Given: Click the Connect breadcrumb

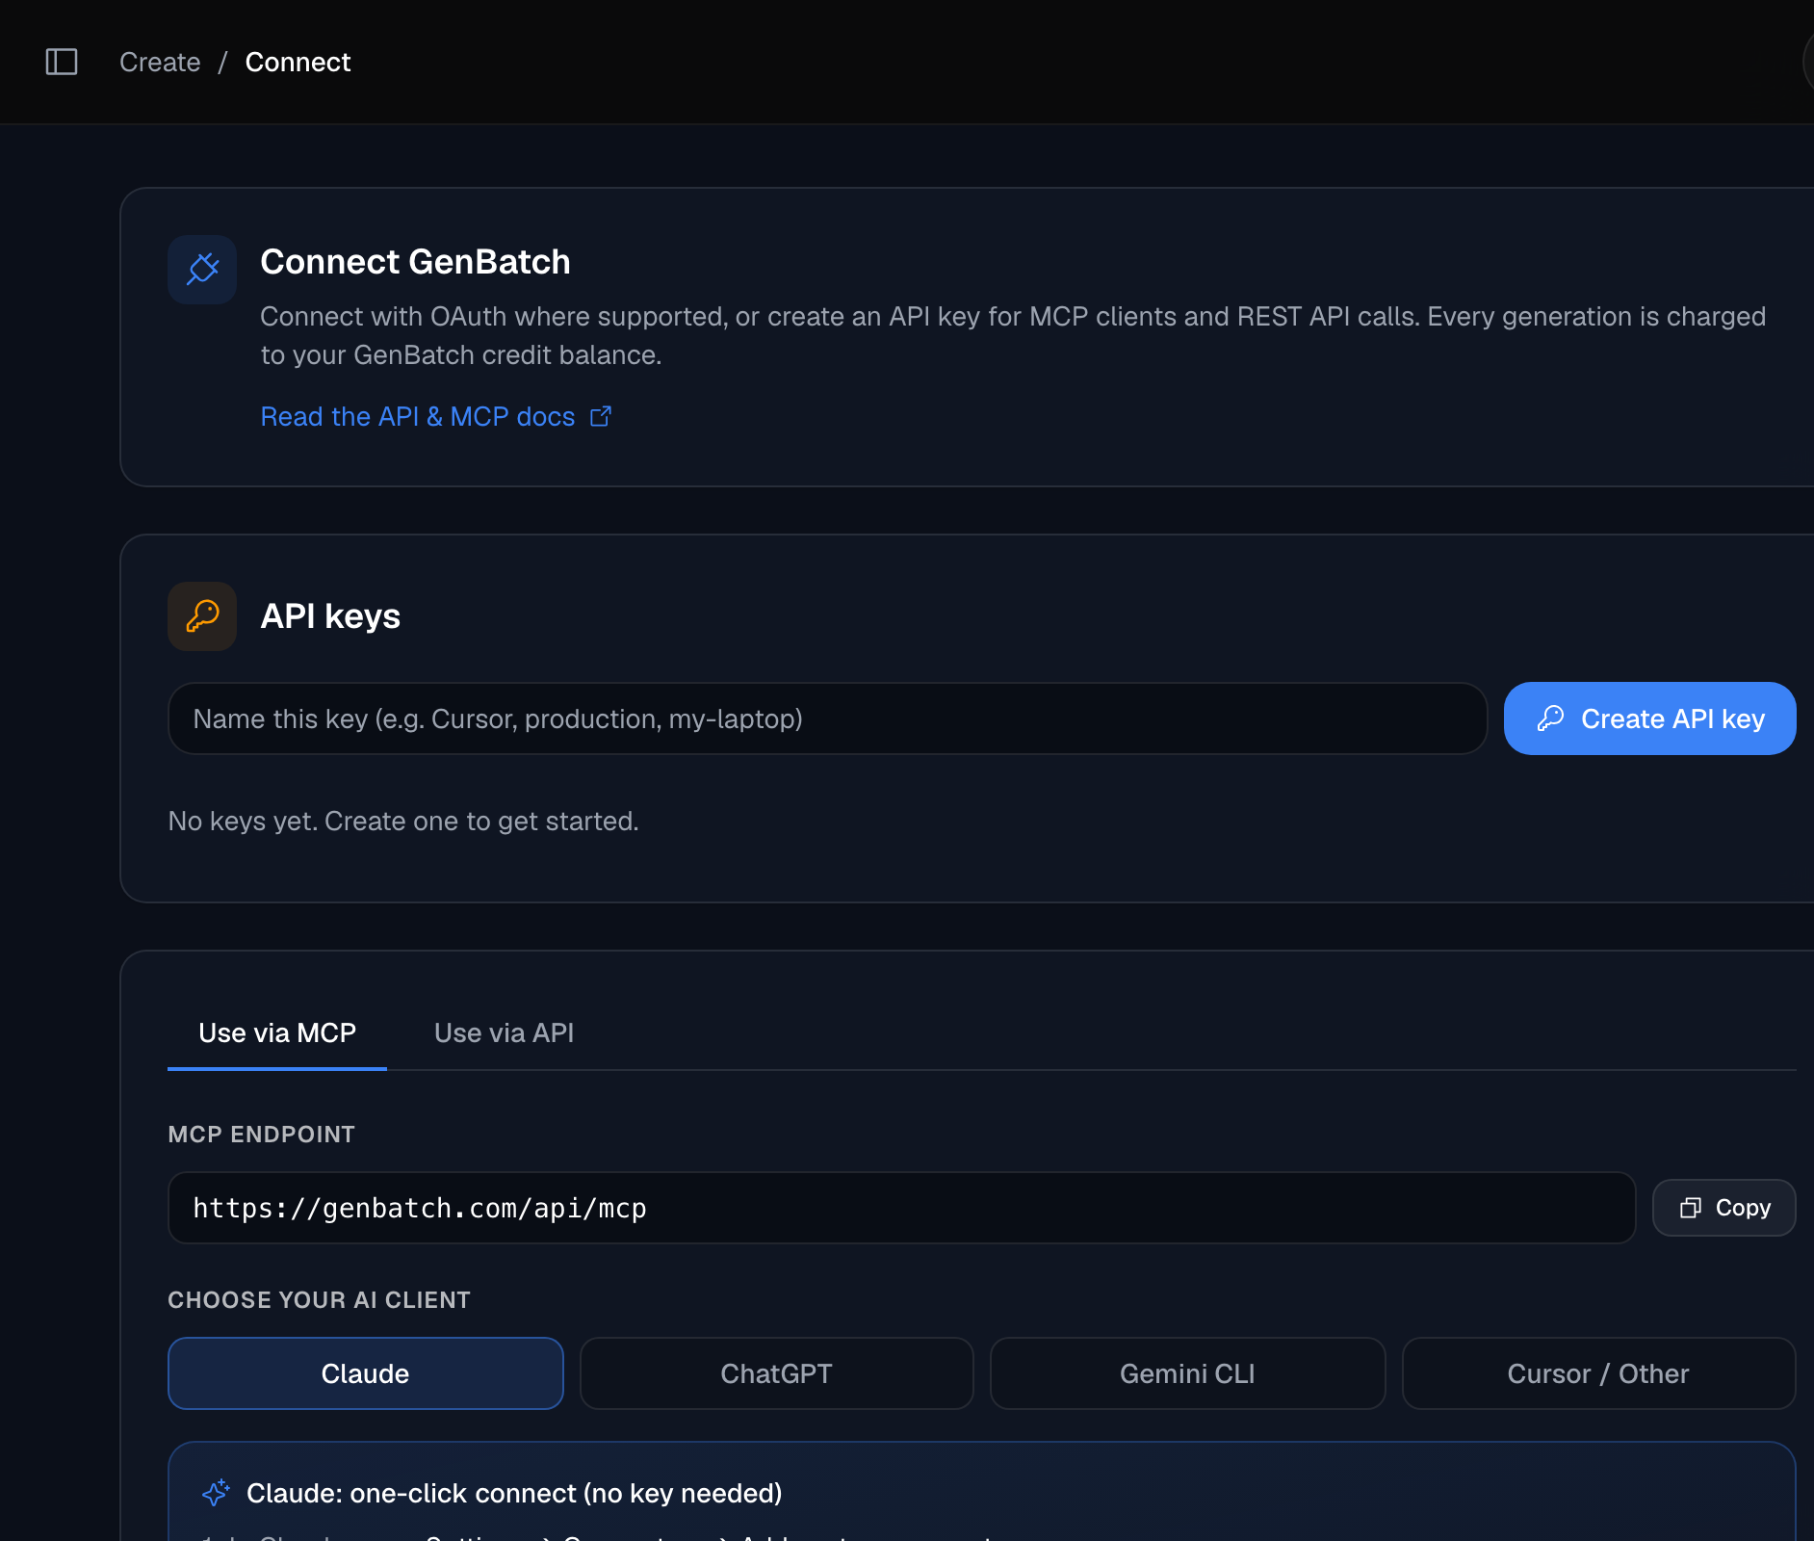Looking at the screenshot, I should click(x=298, y=62).
